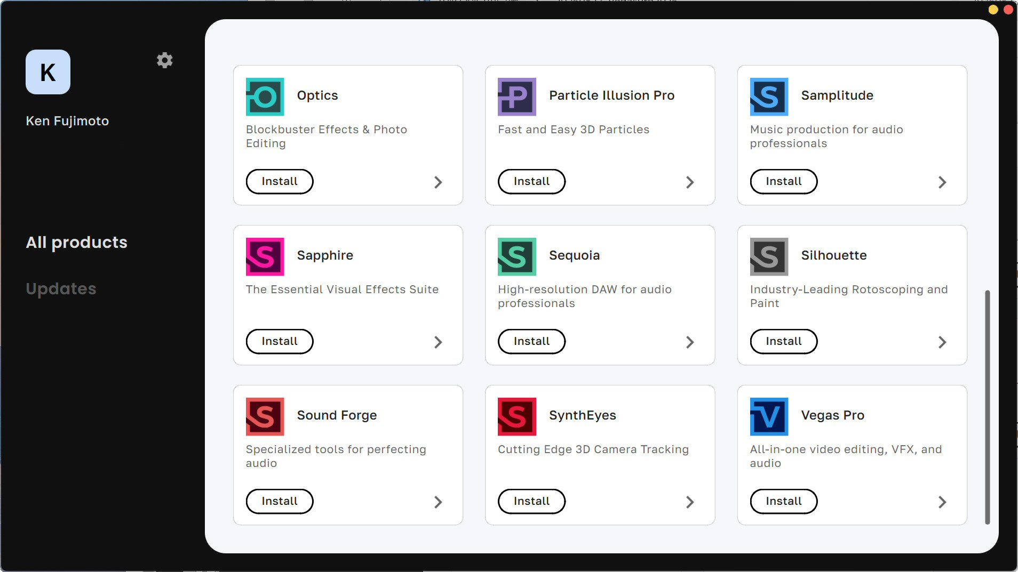Click "Specialized tools for perfecting audio" description
The height and width of the screenshot is (572, 1018).
[336, 456]
